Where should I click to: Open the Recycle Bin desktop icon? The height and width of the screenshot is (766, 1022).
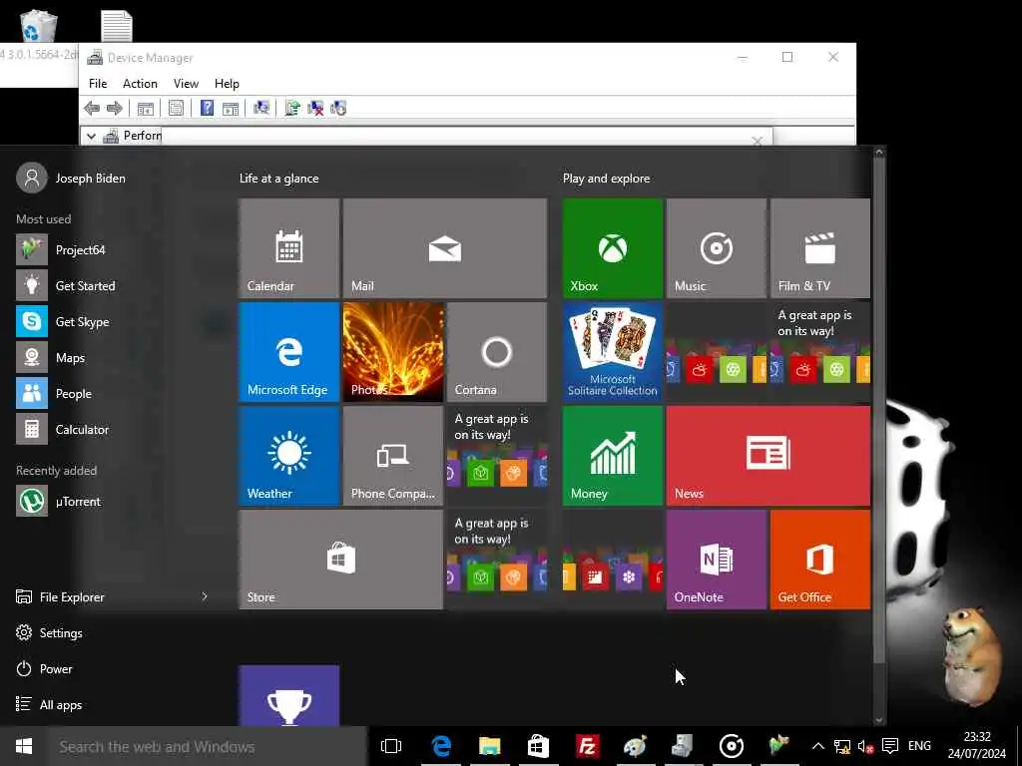click(38, 26)
